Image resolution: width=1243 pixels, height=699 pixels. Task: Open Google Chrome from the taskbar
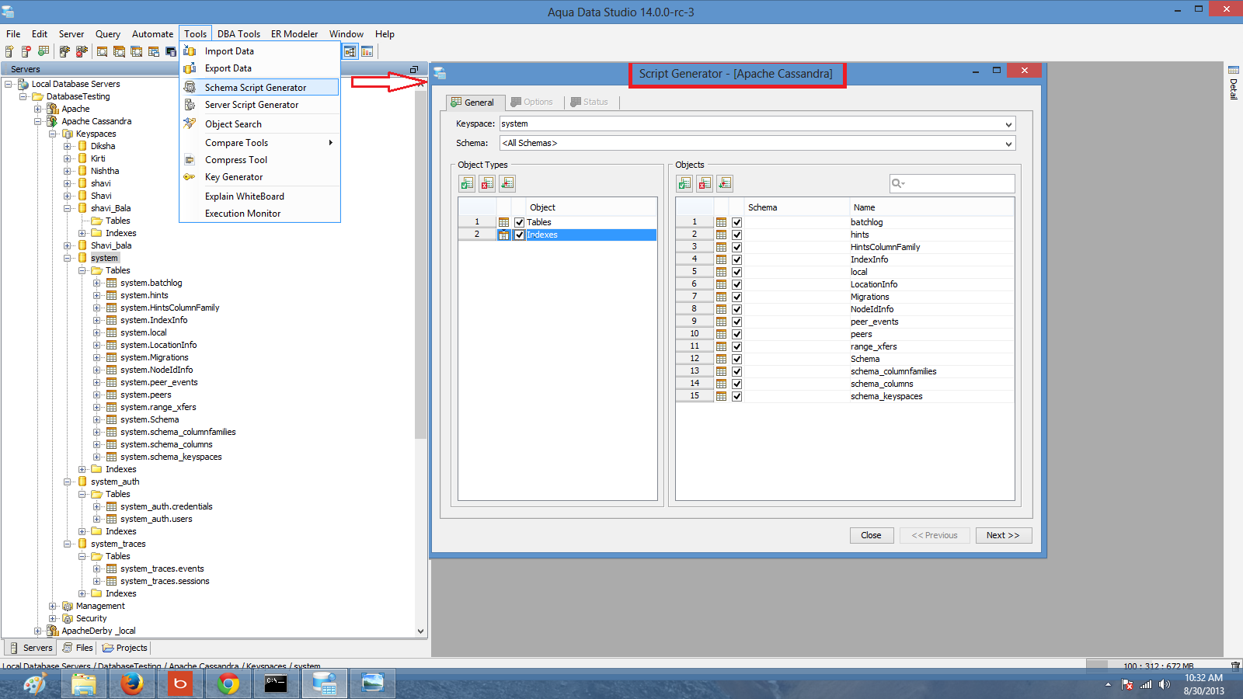tap(228, 683)
